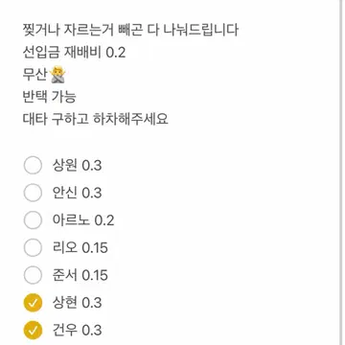Image resolution: width=345 pixels, height=345 pixels.
Task: Uncheck the yellow checkmark next to 상현
Action: tap(33, 303)
